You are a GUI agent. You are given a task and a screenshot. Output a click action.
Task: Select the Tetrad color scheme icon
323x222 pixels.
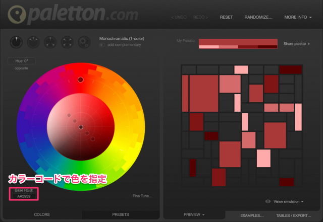pyautogui.click(x=67, y=42)
